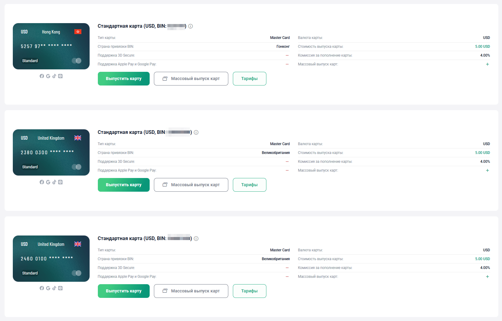The image size is (502, 321).
Task: Click ChatGPT icon under the 2380 0300 card
Action: (x=60, y=182)
